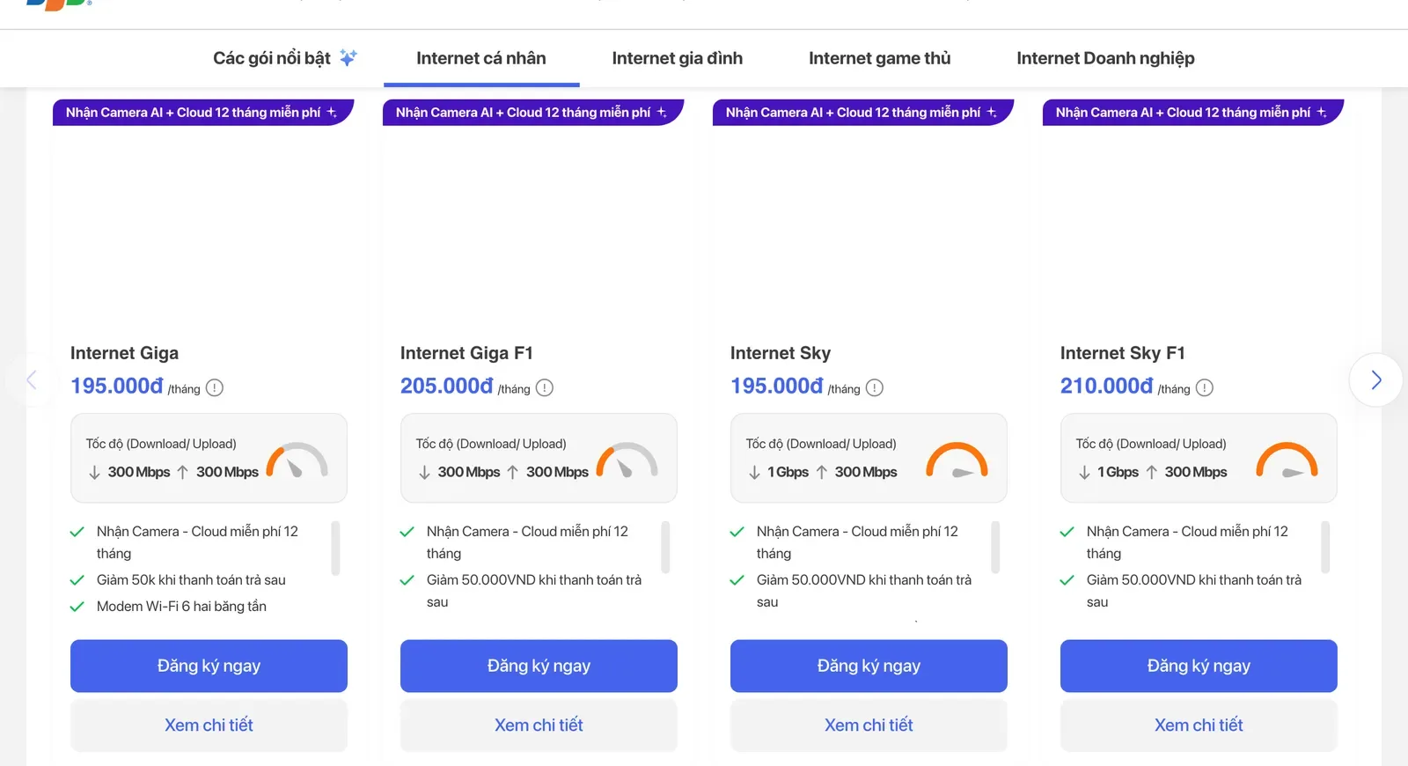Click upload arrow icon in Internet Giga F1 card
This screenshot has height=766, width=1408.
[512, 473]
